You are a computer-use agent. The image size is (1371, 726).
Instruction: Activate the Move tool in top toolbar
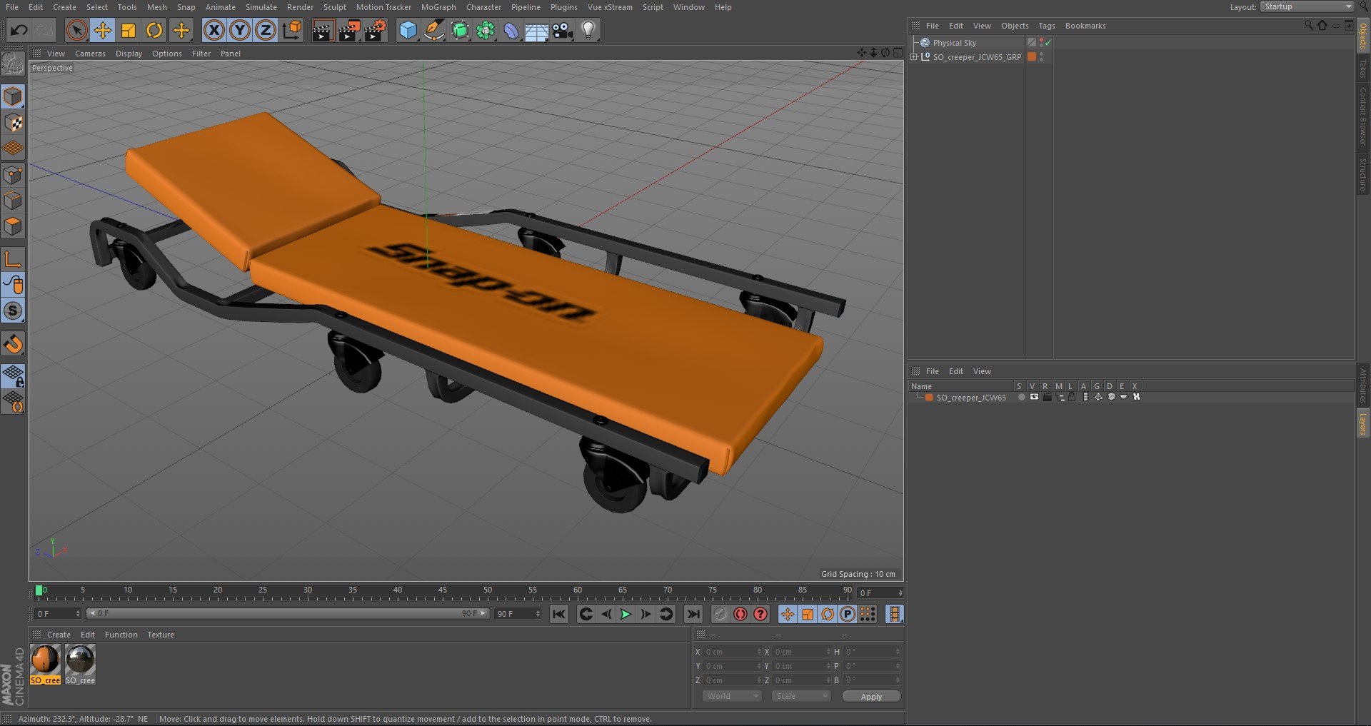(x=103, y=30)
